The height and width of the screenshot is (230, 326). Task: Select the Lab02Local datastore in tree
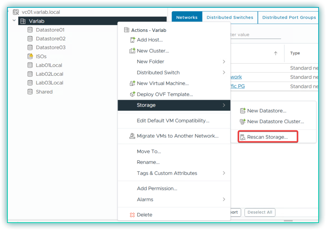pos(50,74)
